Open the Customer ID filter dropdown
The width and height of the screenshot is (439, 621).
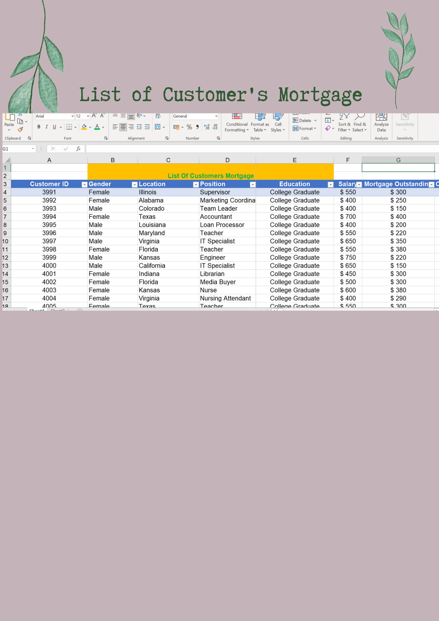click(84, 185)
